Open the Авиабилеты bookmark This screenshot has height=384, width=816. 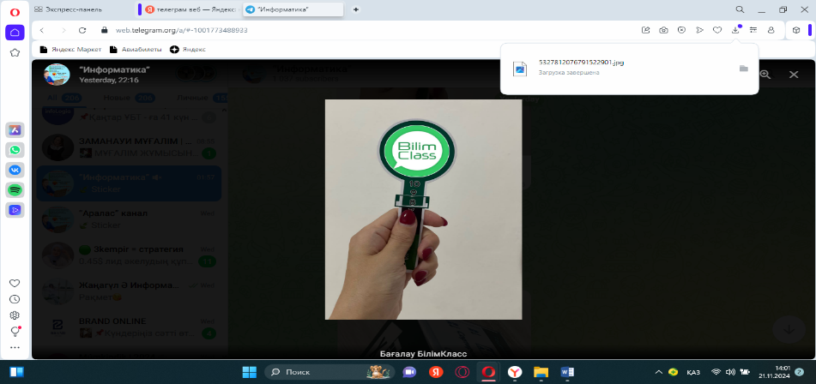pos(137,50)
